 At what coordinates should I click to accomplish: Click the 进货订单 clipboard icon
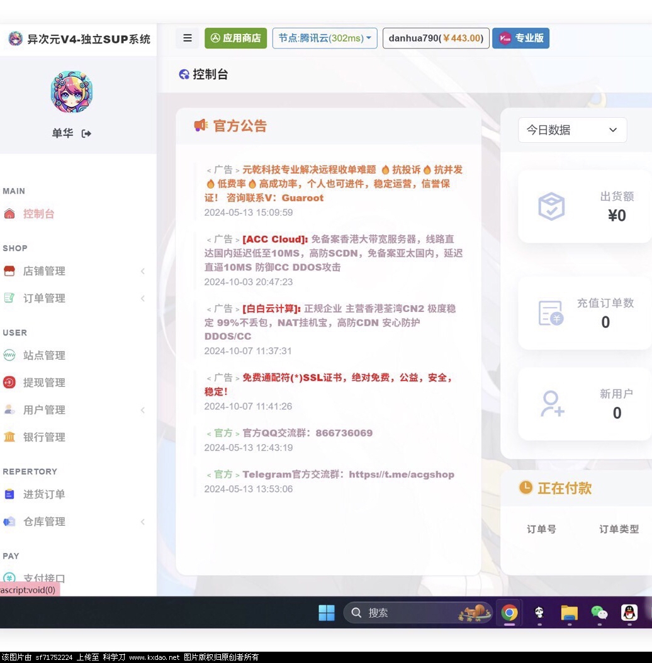click(x=9, y=494)
